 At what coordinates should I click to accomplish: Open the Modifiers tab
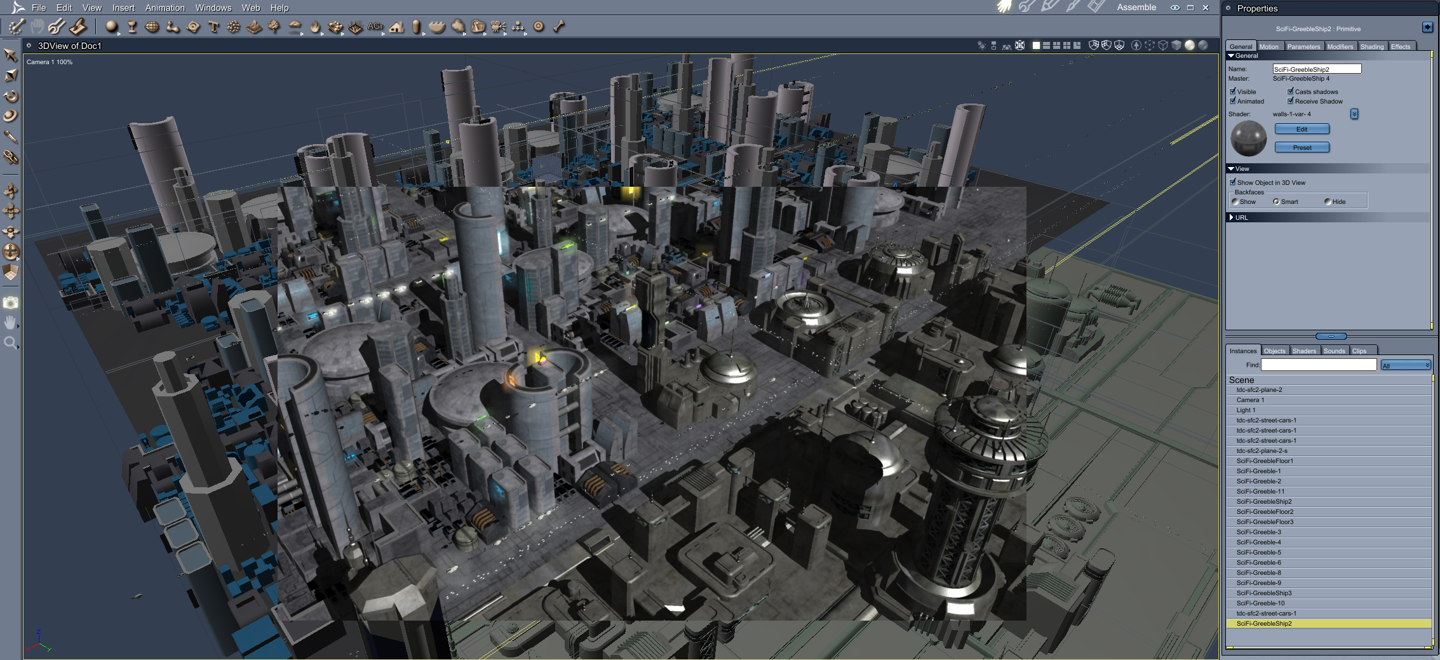tap(1340, 46)
